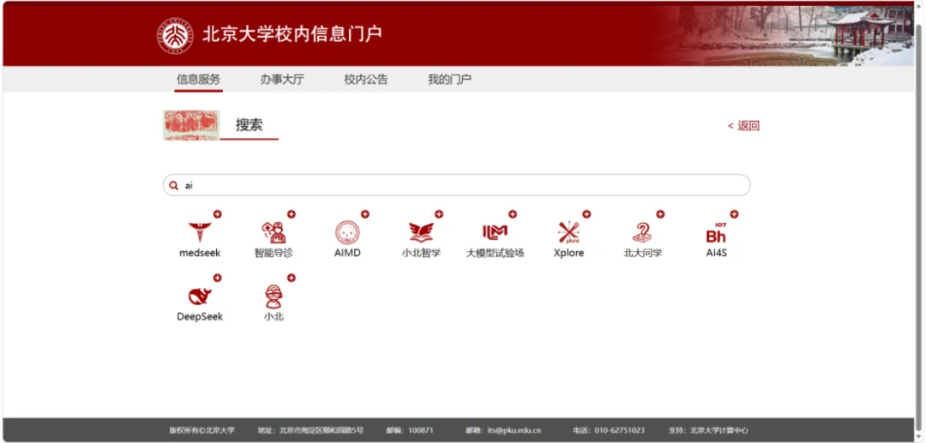
Task: Click footer postal code 100871
Action: (x=421, y=431)
